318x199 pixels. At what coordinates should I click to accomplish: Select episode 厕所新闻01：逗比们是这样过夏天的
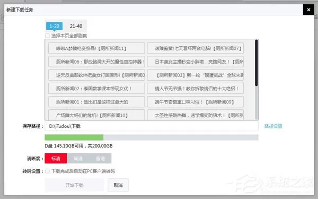coord(96,102)
